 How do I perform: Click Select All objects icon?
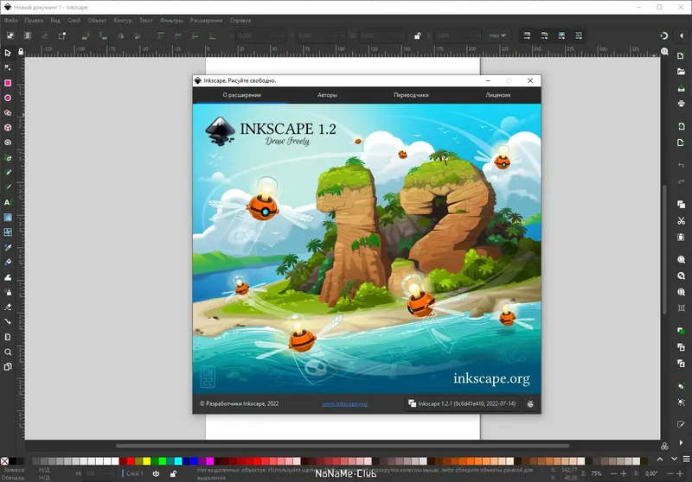click(10, 35)
